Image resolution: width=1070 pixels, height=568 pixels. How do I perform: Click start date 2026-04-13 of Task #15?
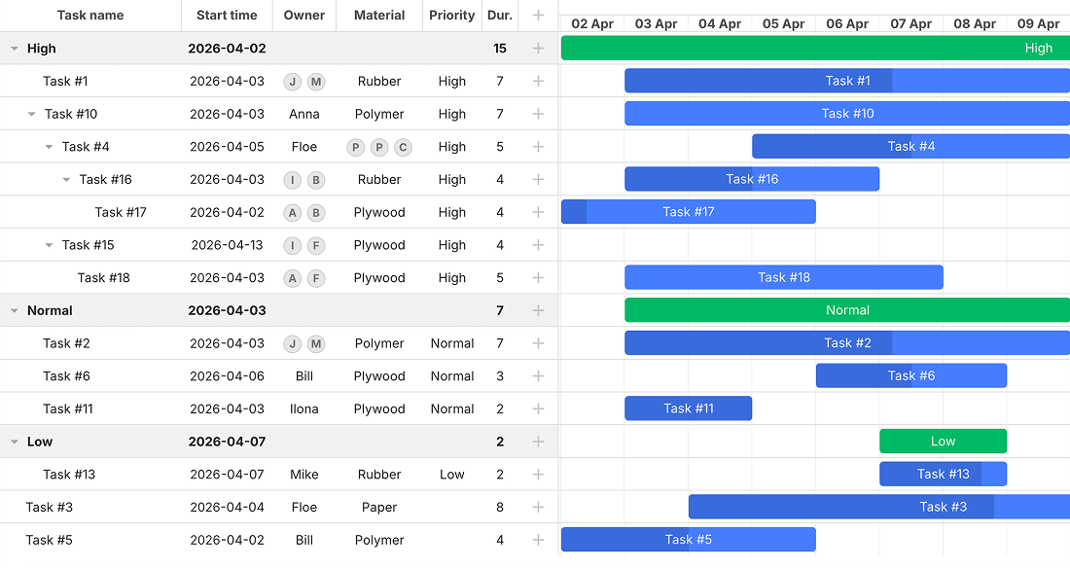[228, 245]
